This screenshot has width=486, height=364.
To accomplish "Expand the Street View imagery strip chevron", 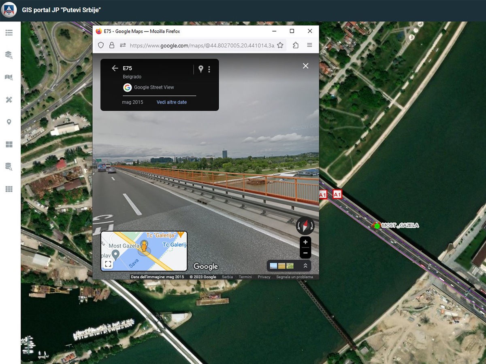I will 305,266.
